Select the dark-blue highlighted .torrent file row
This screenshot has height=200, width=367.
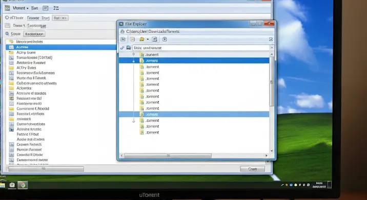point(194,60)
